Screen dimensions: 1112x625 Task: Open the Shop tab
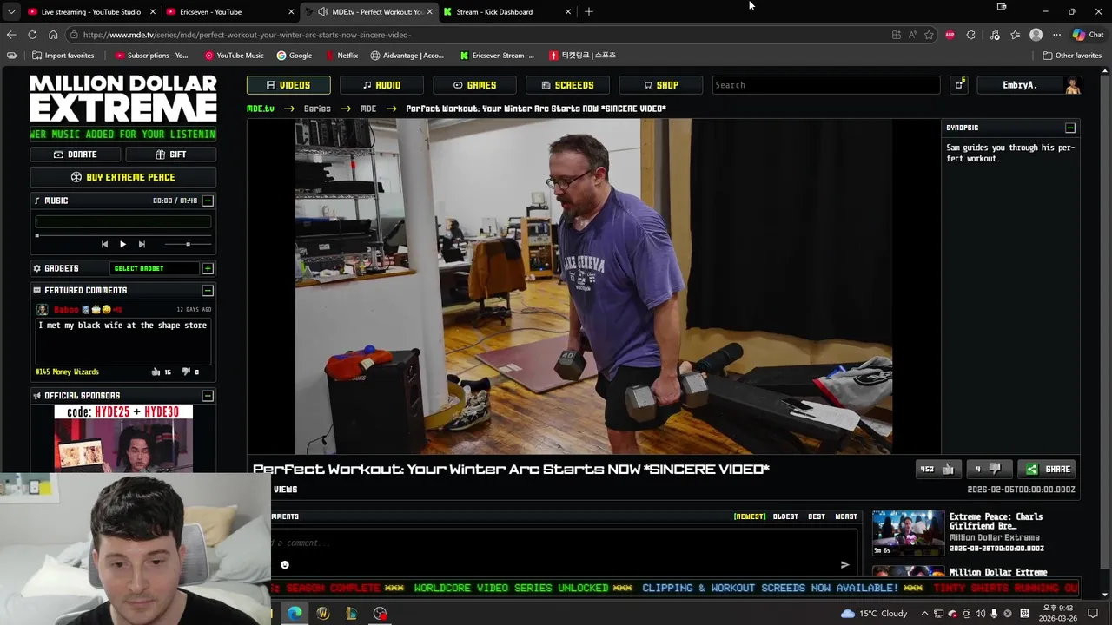[660, 85]
